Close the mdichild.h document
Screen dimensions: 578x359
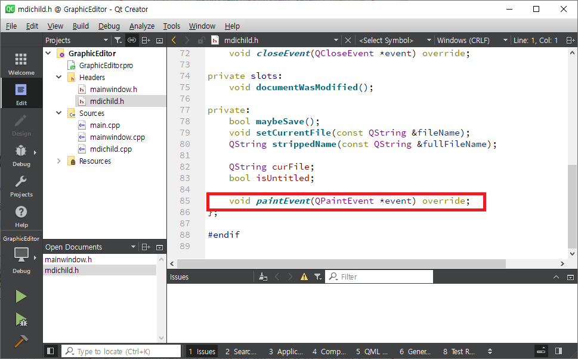348,40
